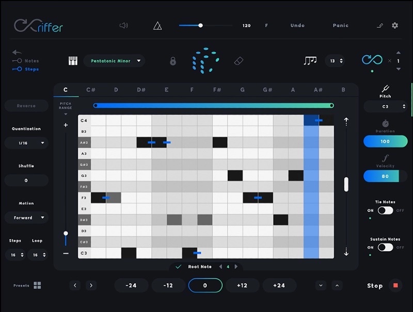Open the Pentatonic Minor scale dropdown
413x312 pixels.
point(114,61)
